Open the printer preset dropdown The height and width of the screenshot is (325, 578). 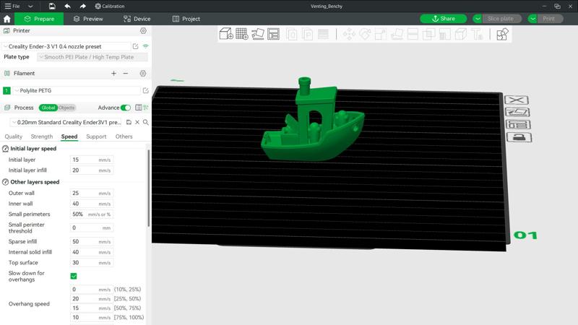(66, 46)
